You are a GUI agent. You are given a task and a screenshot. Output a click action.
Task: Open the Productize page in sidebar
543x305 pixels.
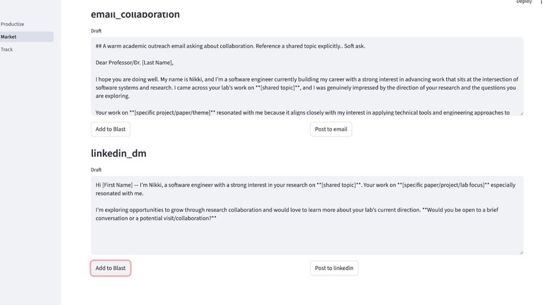(x=13, y=24)
